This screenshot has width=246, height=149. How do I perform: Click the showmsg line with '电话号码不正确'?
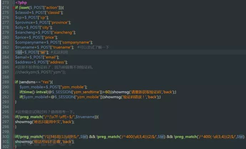(45, 142)
